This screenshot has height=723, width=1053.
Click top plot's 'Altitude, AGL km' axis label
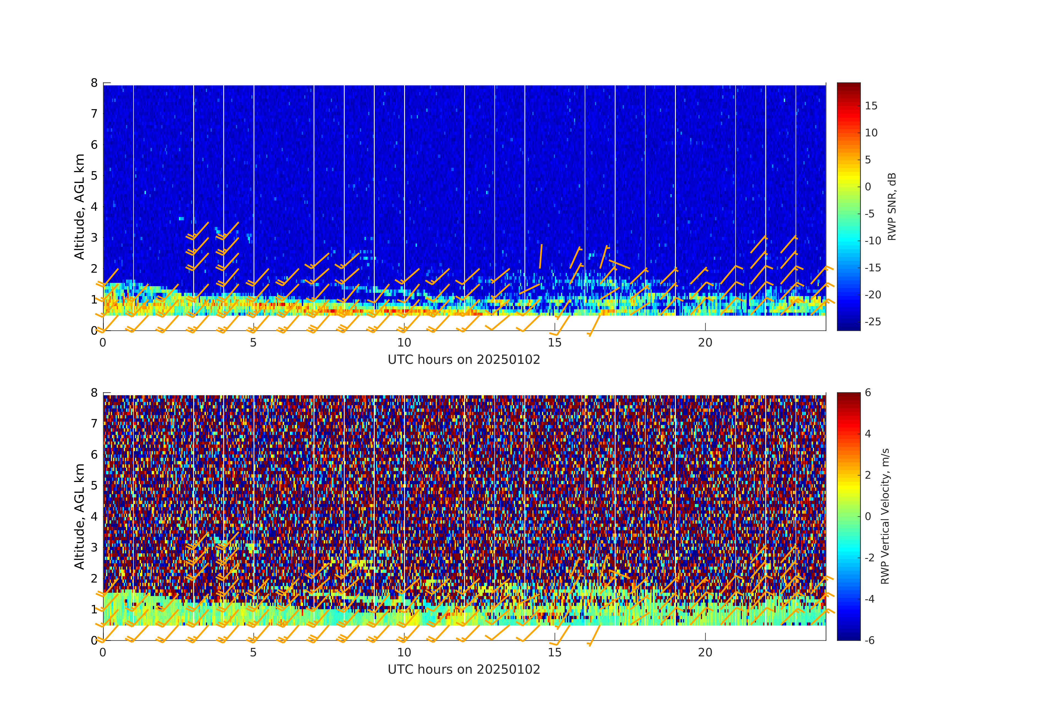80,207
